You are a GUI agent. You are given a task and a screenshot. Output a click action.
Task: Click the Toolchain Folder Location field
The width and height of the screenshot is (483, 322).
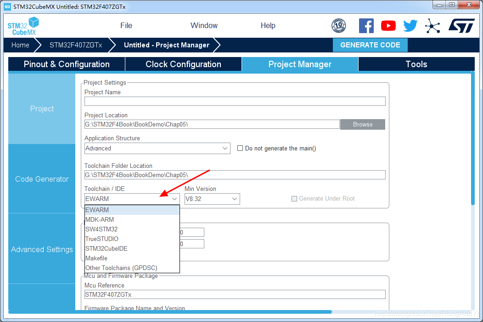tap(235, 175)
